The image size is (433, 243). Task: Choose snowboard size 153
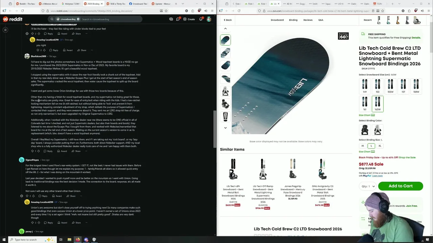click(378, 86)
